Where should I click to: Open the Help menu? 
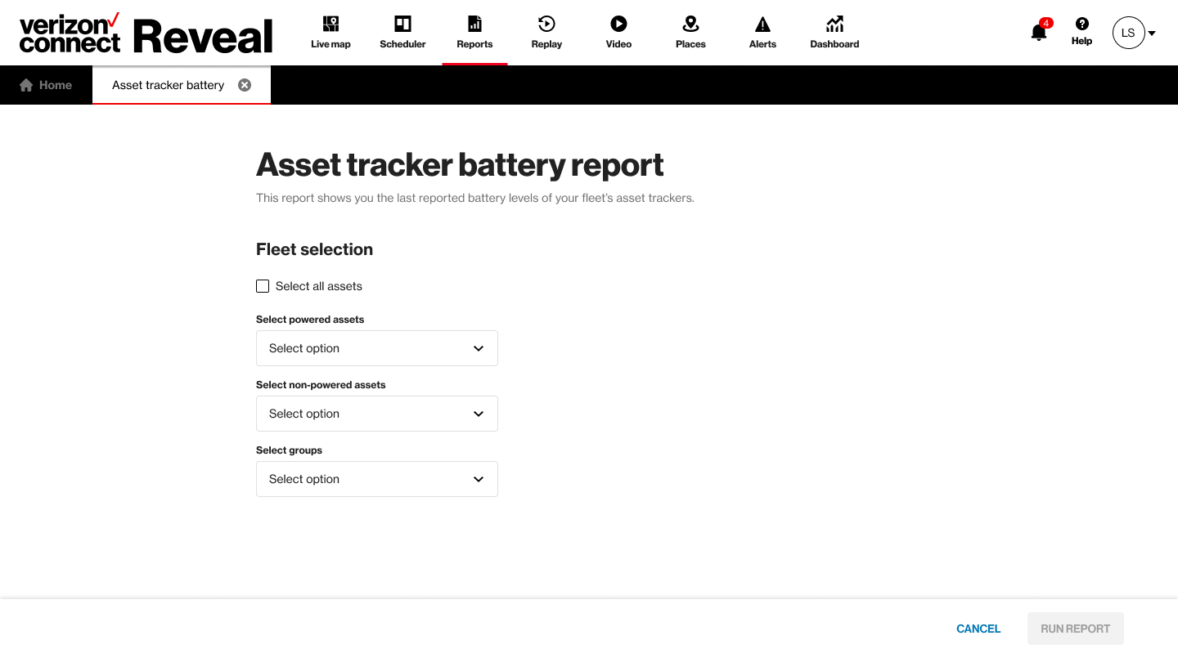coord(1081,31)
